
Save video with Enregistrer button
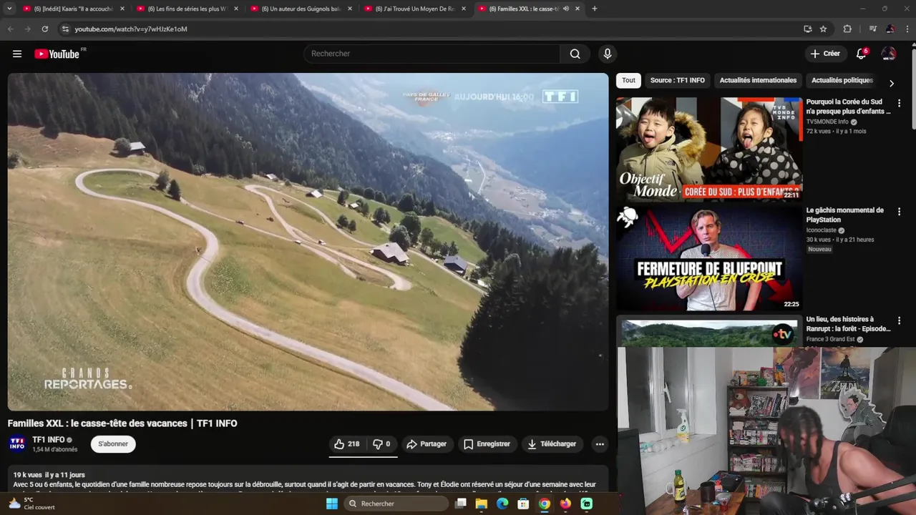pos(487,444)
